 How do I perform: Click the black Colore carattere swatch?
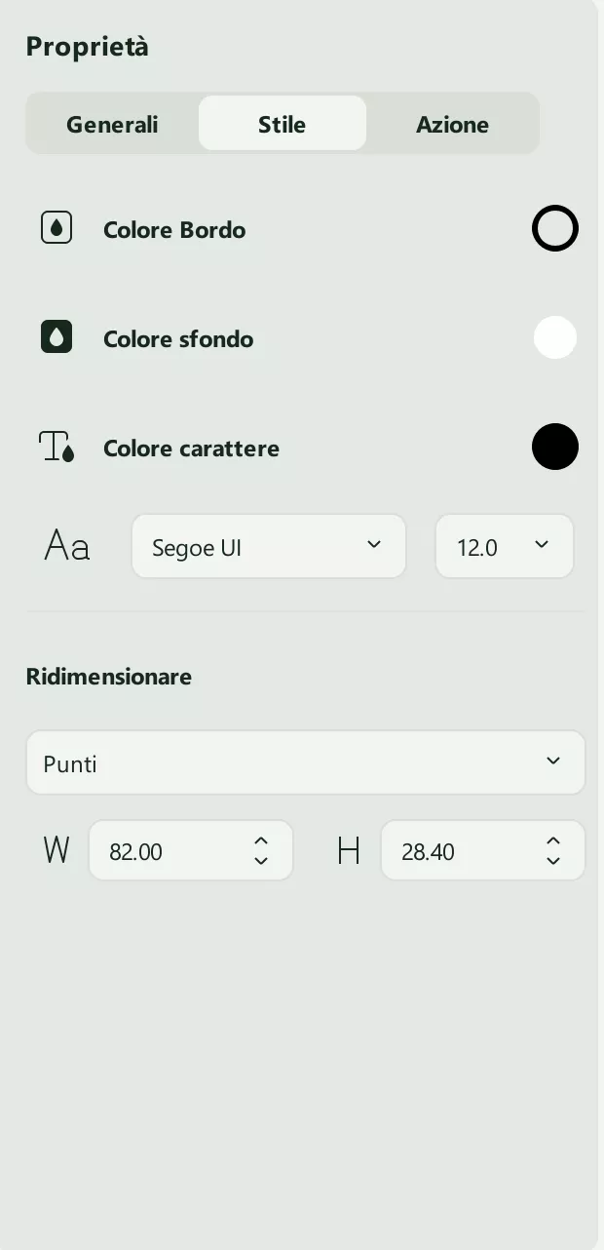tap(555, 447)
